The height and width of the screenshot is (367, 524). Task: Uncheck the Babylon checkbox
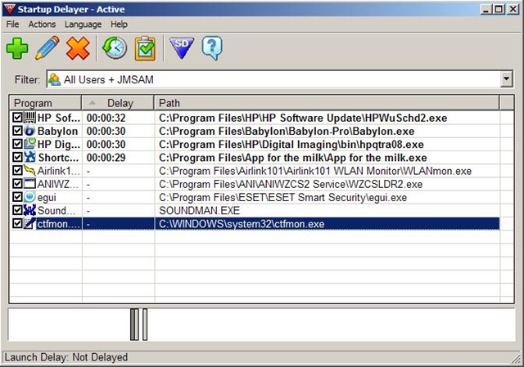tap(17, 131)
